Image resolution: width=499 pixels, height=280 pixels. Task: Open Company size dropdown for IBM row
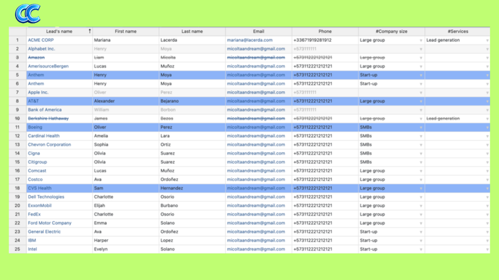click(x=420, y=241)
